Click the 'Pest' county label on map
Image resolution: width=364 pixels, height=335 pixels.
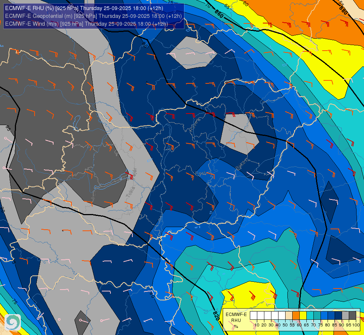(201, 174)
